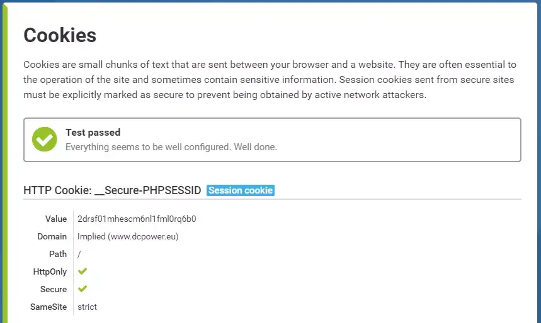
Task: Click the Domain row label
Action: pos(52,236)
